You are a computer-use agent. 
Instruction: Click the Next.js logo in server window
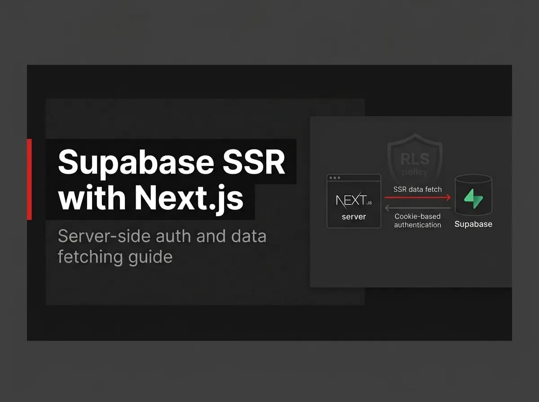pyautogui.click(x=353, y=200)
